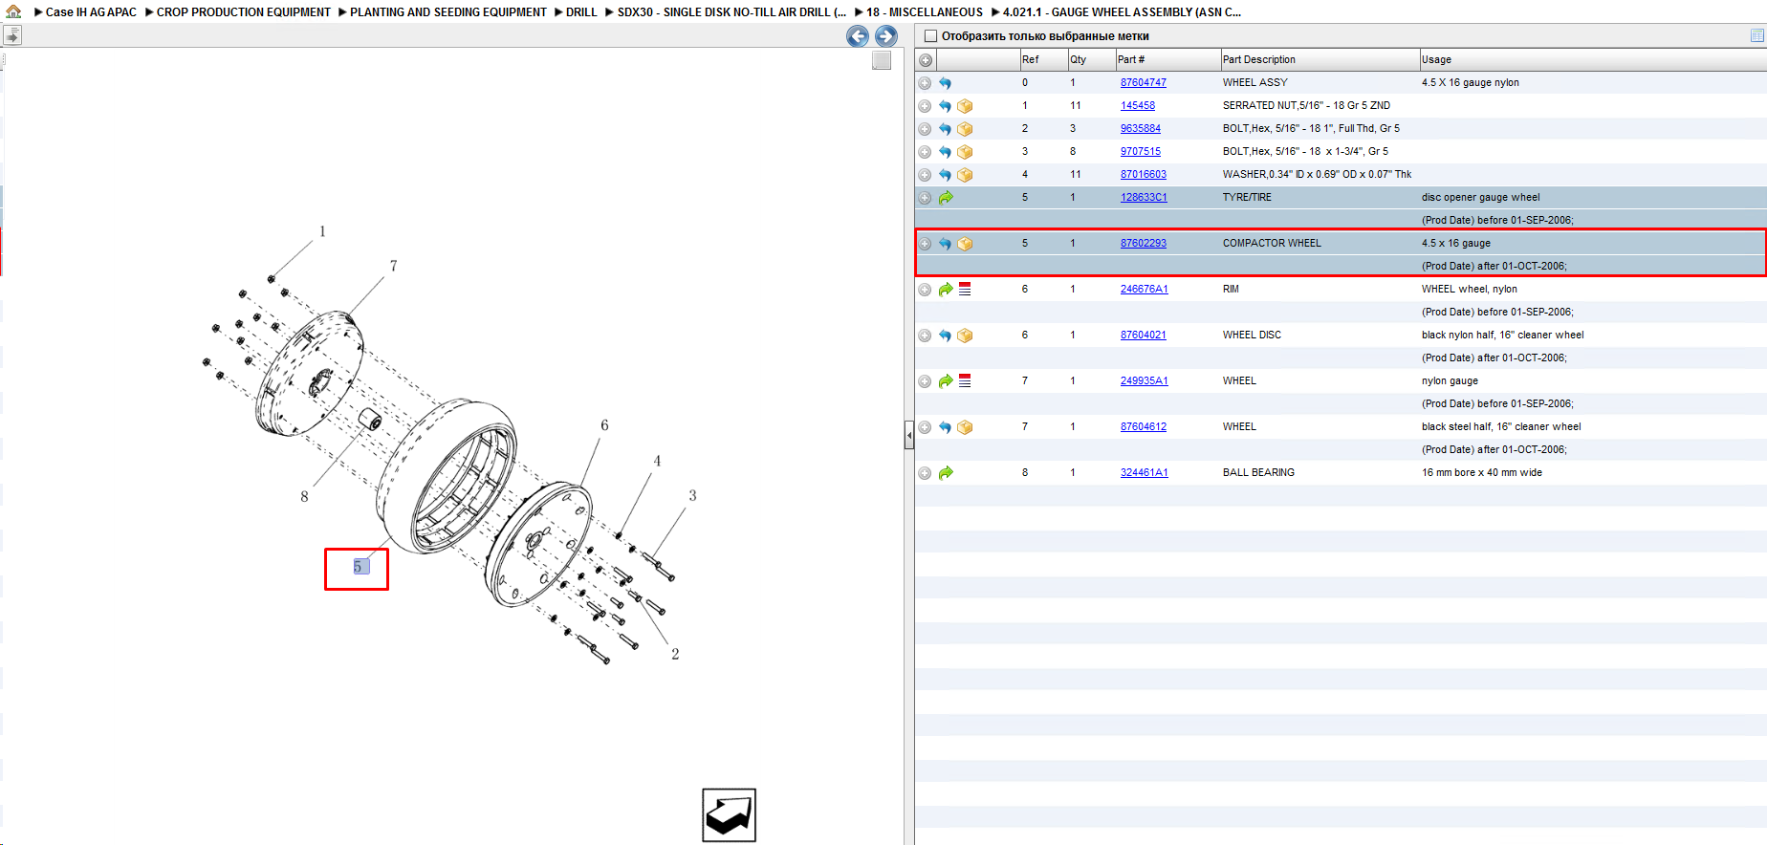
Task: Expand the COMPACTOR WHEEL row plus button
Action: (x=925, y=244)
